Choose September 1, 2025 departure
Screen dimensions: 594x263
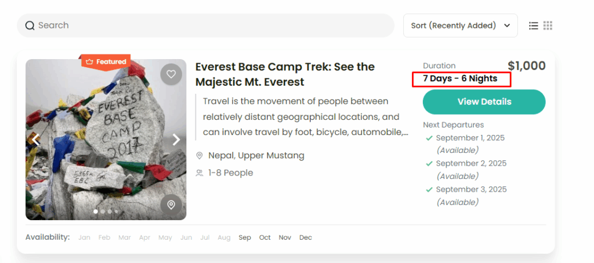pos(470,138)
